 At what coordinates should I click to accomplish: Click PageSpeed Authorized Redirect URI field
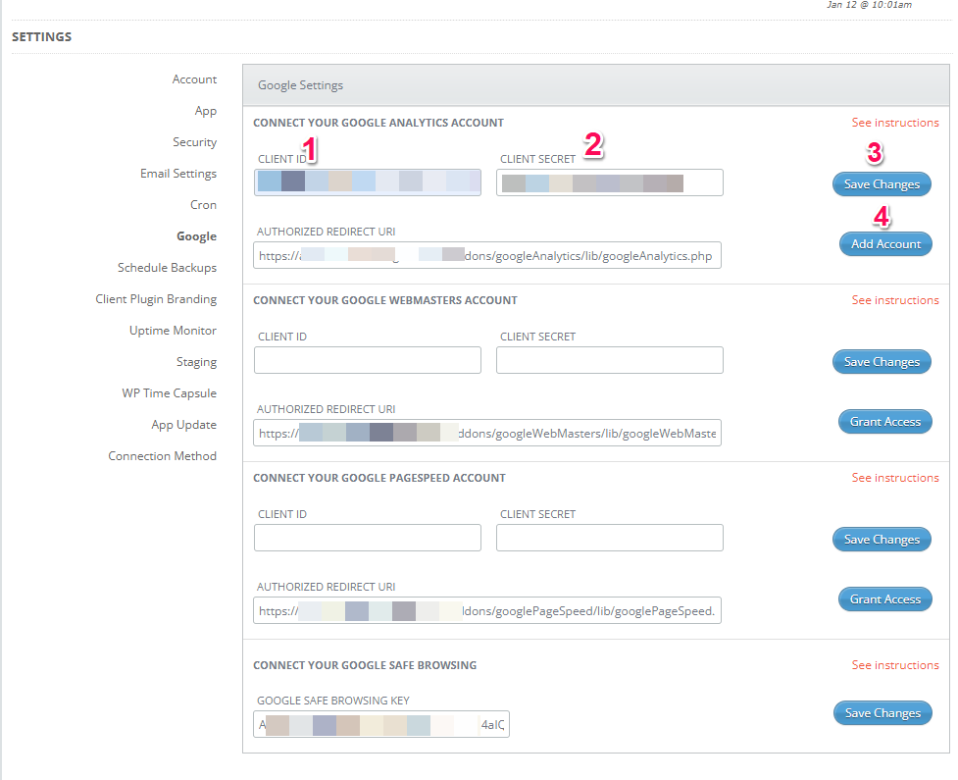coord(487,610)
